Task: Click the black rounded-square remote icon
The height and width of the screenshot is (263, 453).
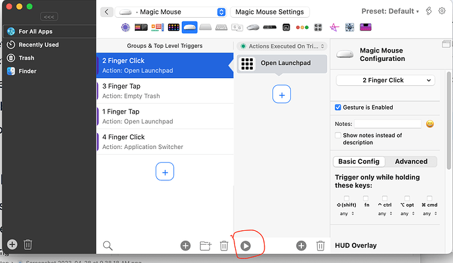Action: coord(286,28)
